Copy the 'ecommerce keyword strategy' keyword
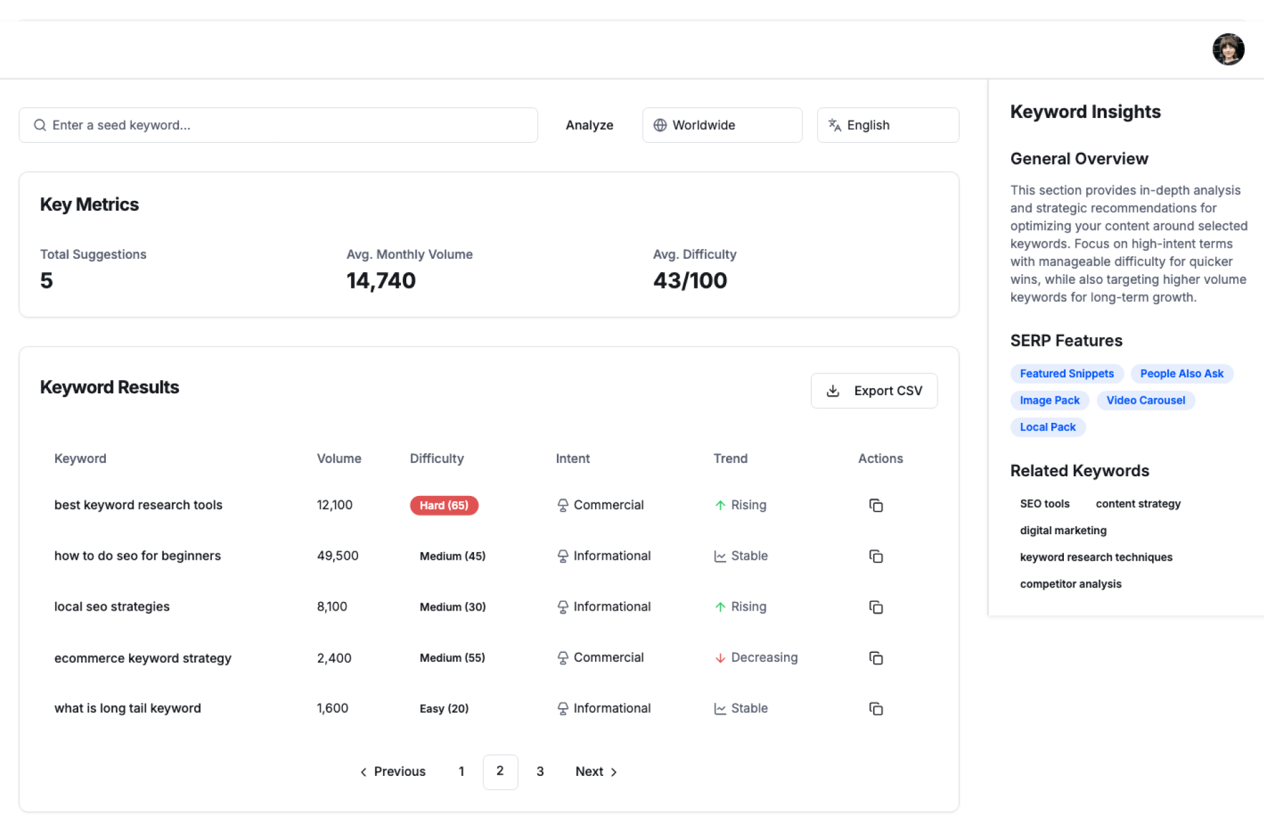 pos(876,658)
